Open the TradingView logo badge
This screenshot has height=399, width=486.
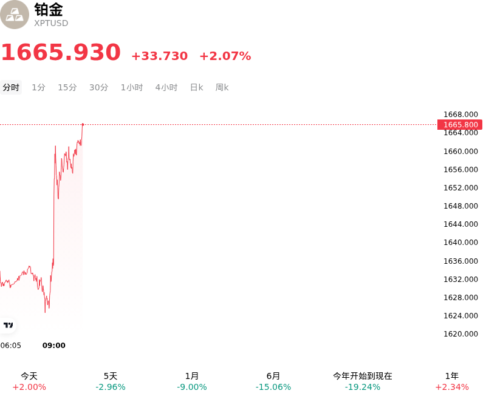tap(8, 325)
